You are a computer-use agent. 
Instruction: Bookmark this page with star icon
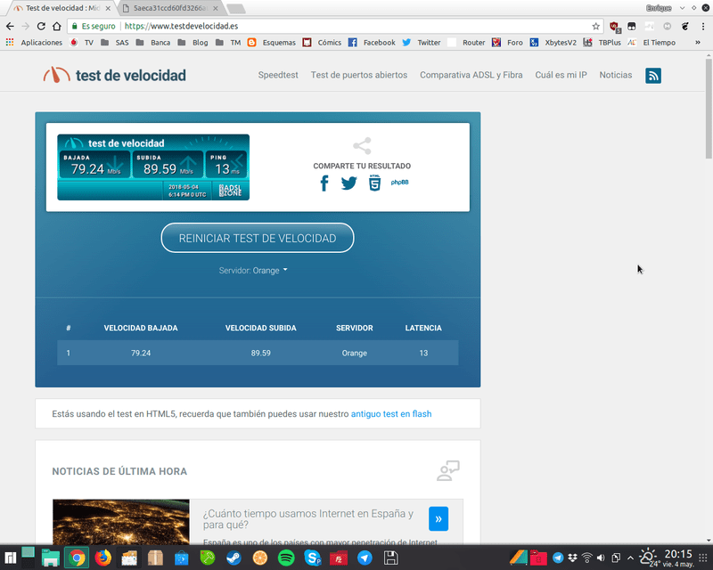[595, 26]
